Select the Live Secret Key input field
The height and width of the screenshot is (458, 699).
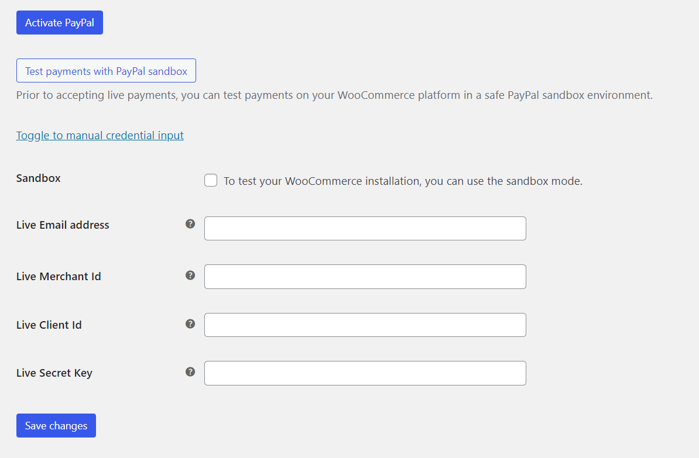[x=365, y=373]
